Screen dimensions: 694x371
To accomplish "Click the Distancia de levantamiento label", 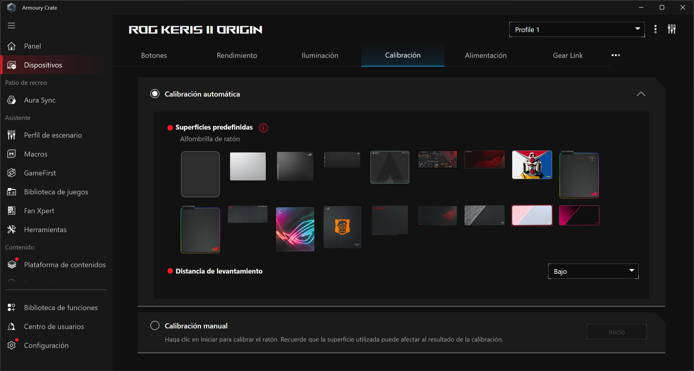I will coord(219,271).
